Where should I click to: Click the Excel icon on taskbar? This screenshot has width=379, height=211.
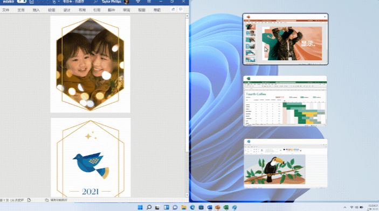click(x=226, y=207)
